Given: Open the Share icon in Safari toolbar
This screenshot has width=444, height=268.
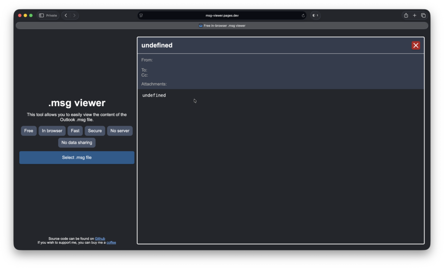Looking at the screenshot, I should [x=406, y=16].
